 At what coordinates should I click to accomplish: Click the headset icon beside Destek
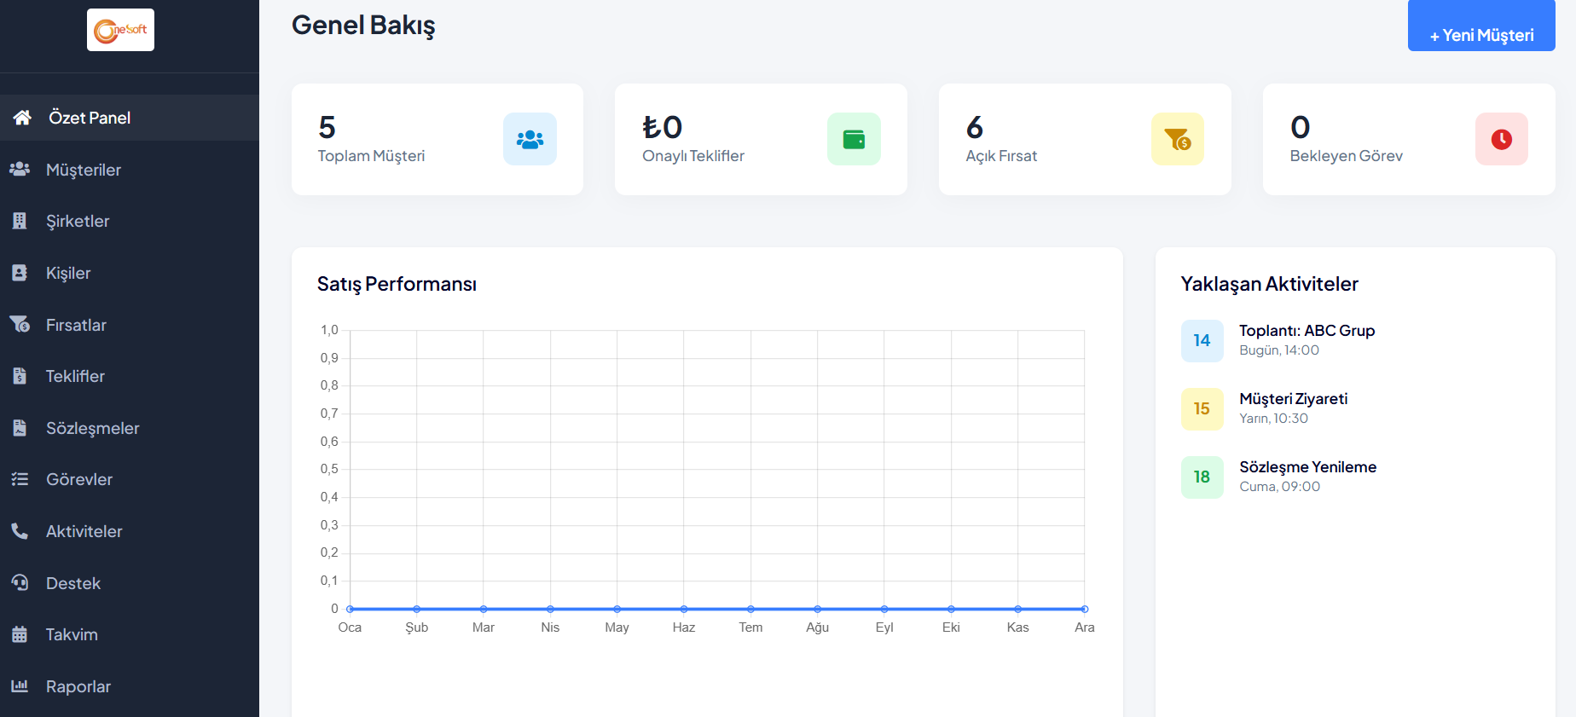tap(20, 583)
